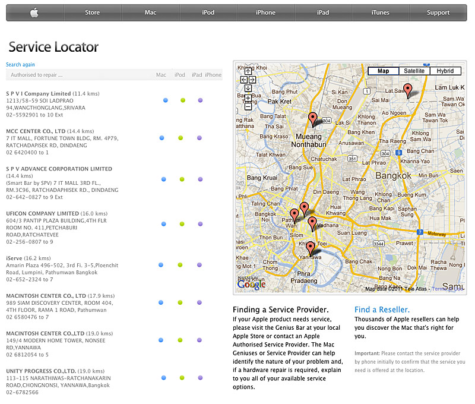Zoom out the map with minus button
Image resolution: width=475 pixels, height=404 pixels.
point(248,106)
